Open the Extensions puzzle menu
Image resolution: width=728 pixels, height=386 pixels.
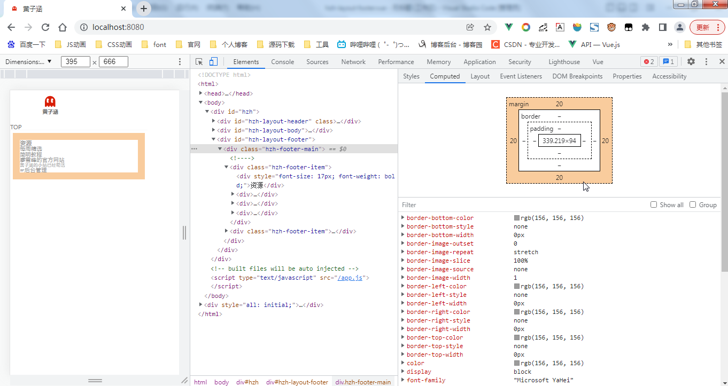click(646, 27)
